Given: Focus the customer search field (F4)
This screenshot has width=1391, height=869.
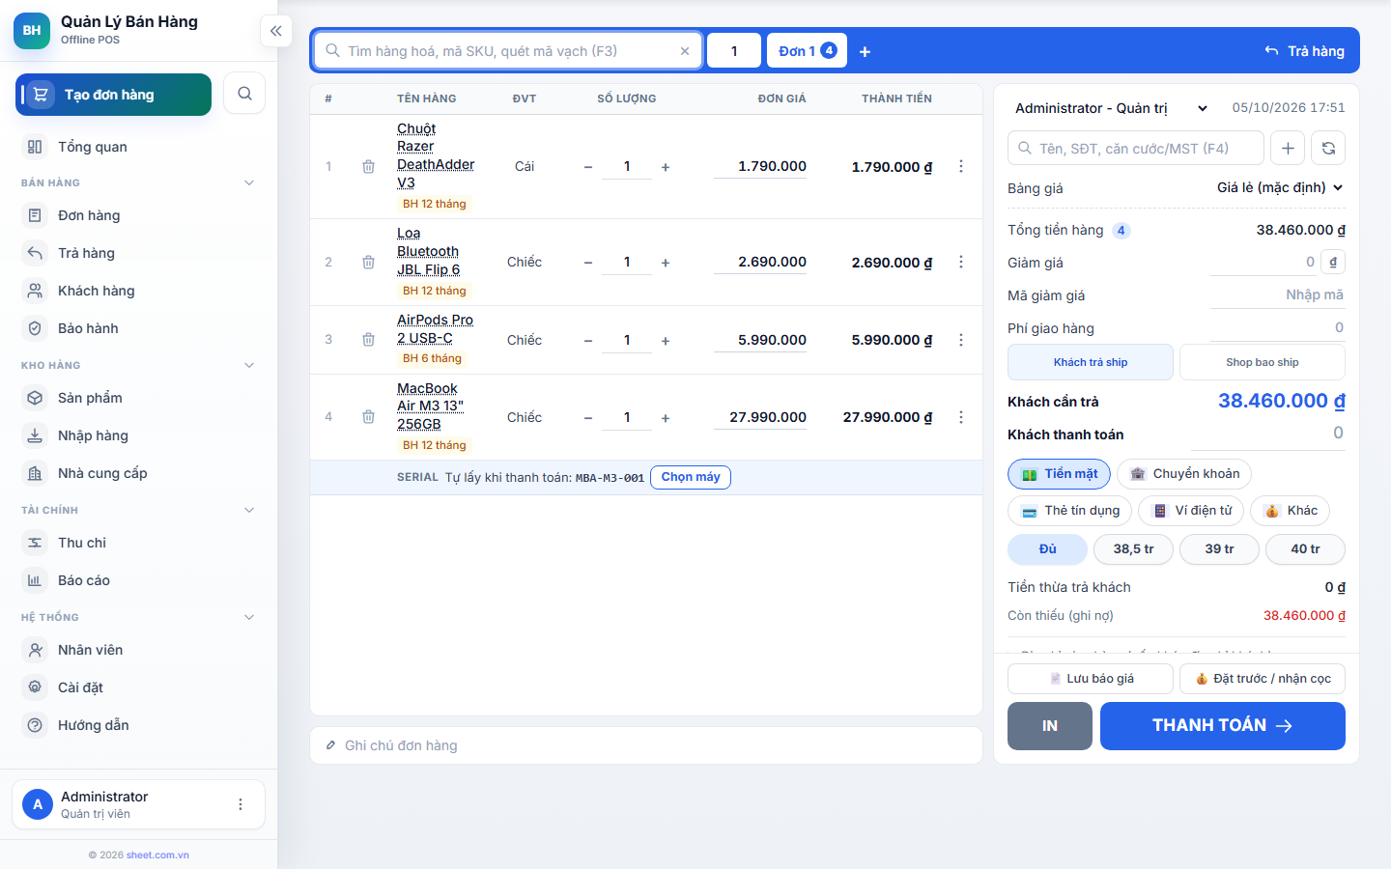Looking at the screenshot, I should (1136, 148).
